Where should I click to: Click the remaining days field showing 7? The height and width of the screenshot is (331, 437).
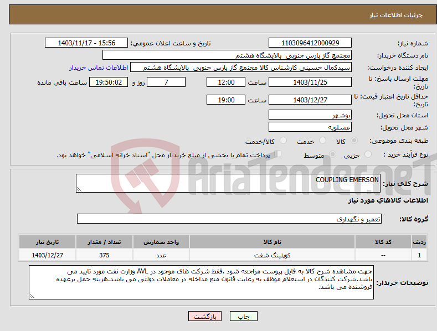click(166, 82)
